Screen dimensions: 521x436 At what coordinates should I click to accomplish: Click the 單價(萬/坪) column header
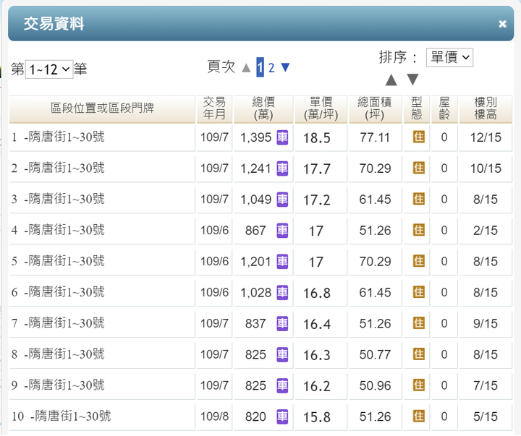point(321,108)
